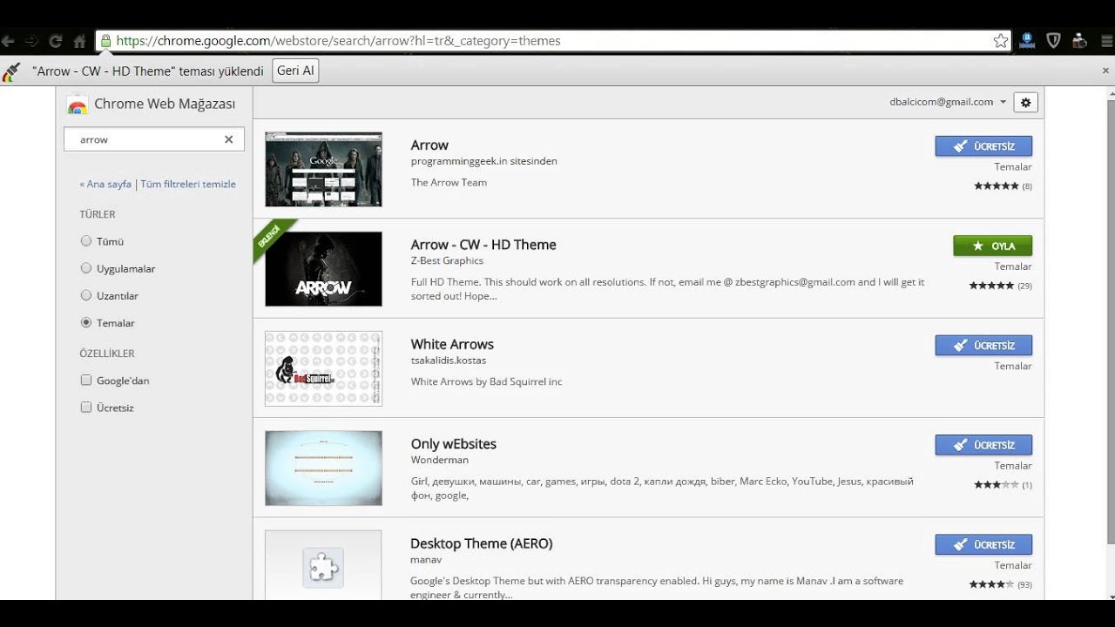Open the White Arrows title

point(452,344)
